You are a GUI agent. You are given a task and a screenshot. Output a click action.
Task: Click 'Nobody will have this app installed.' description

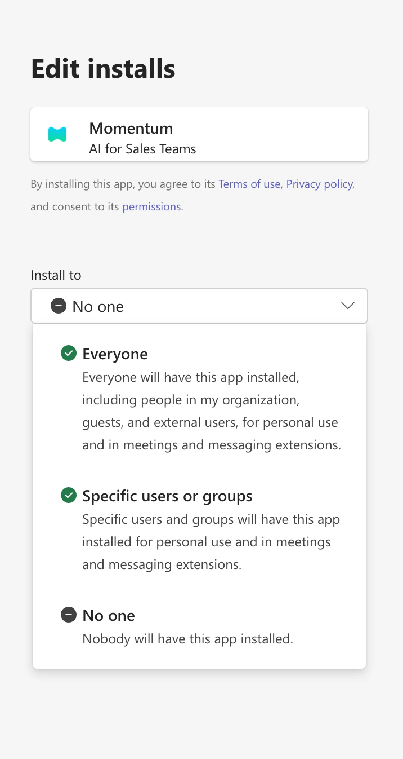(188, 639)
